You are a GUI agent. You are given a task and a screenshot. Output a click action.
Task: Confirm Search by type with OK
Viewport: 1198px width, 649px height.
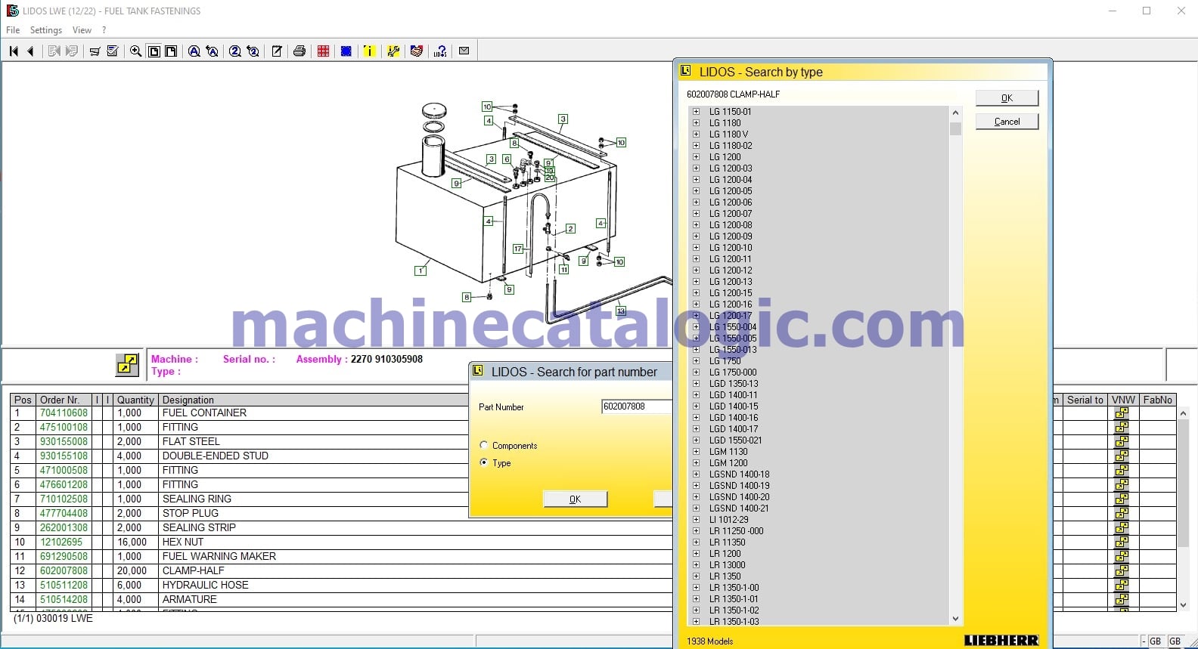point(1007,98)
